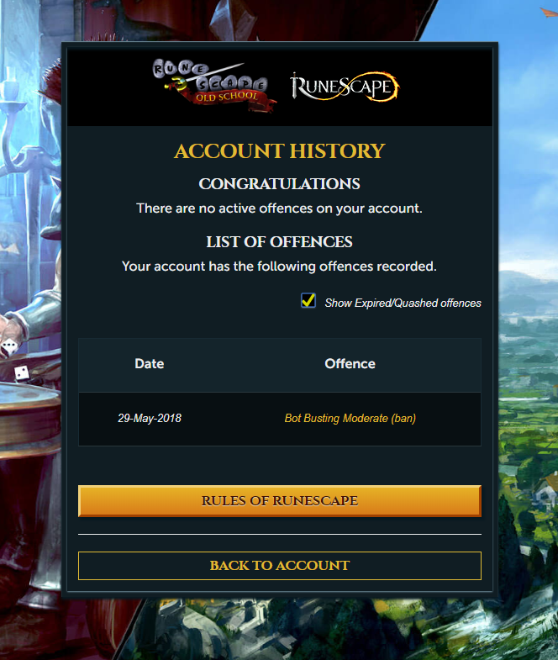Open the Rules of RuneScape button

coord(280,501)
